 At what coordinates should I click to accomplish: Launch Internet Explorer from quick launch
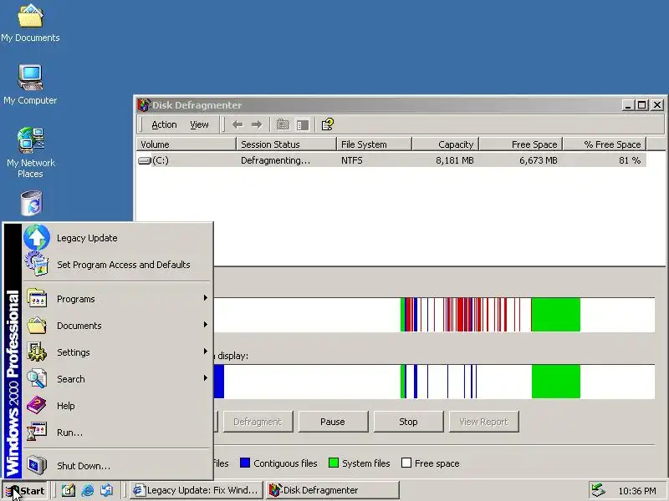tap(88, 490)
